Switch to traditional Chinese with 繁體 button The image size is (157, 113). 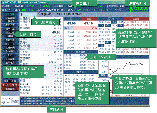(x=15, y=85)
